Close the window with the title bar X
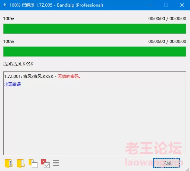 click(182, 5)
